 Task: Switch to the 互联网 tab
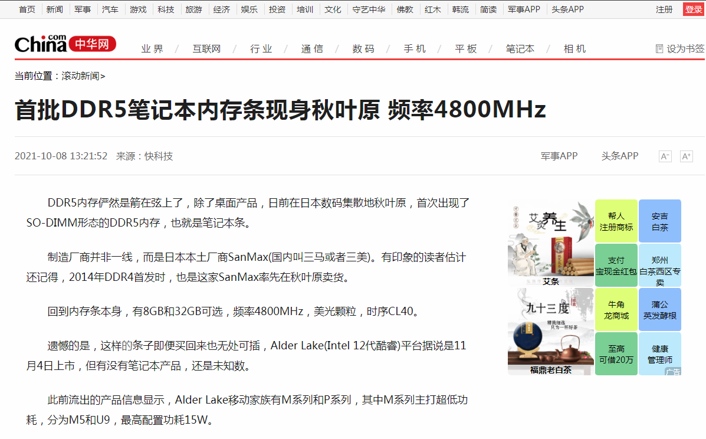[x=206, y=48]
